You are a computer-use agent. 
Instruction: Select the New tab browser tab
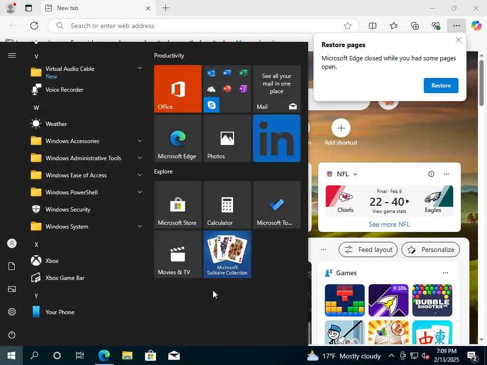point(98,8)
